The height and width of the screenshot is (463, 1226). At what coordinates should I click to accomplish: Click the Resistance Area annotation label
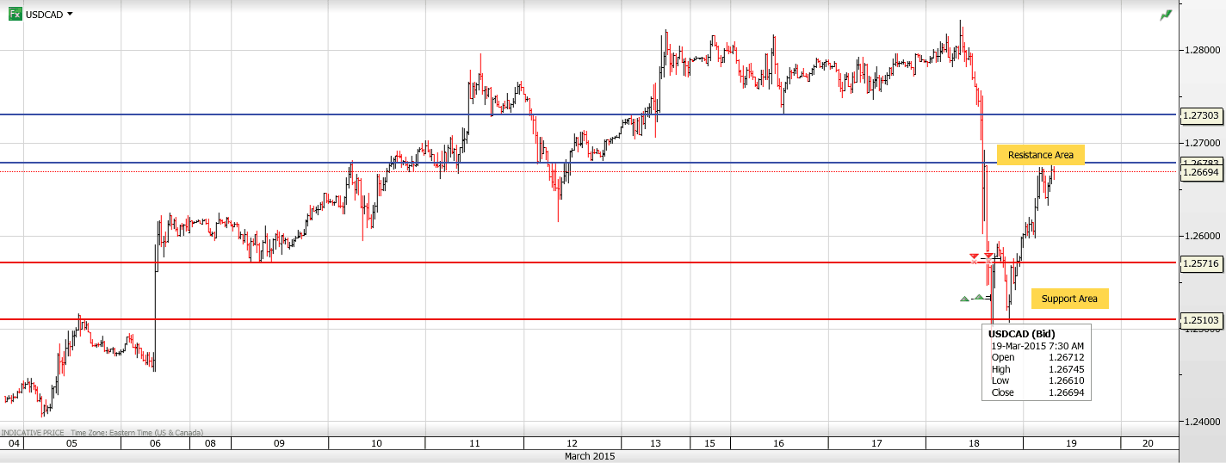(1040, 155)
